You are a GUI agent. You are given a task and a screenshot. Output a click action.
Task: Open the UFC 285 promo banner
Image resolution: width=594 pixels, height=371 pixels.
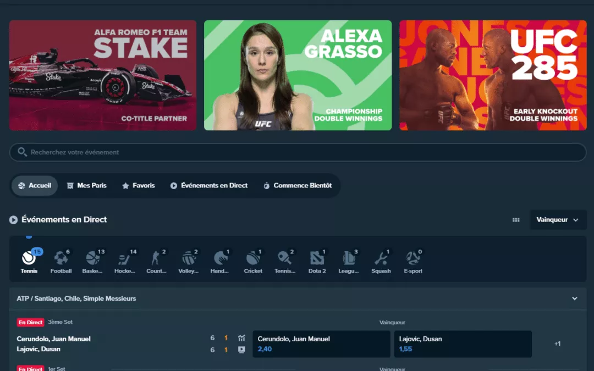click(x=493, y=75)
